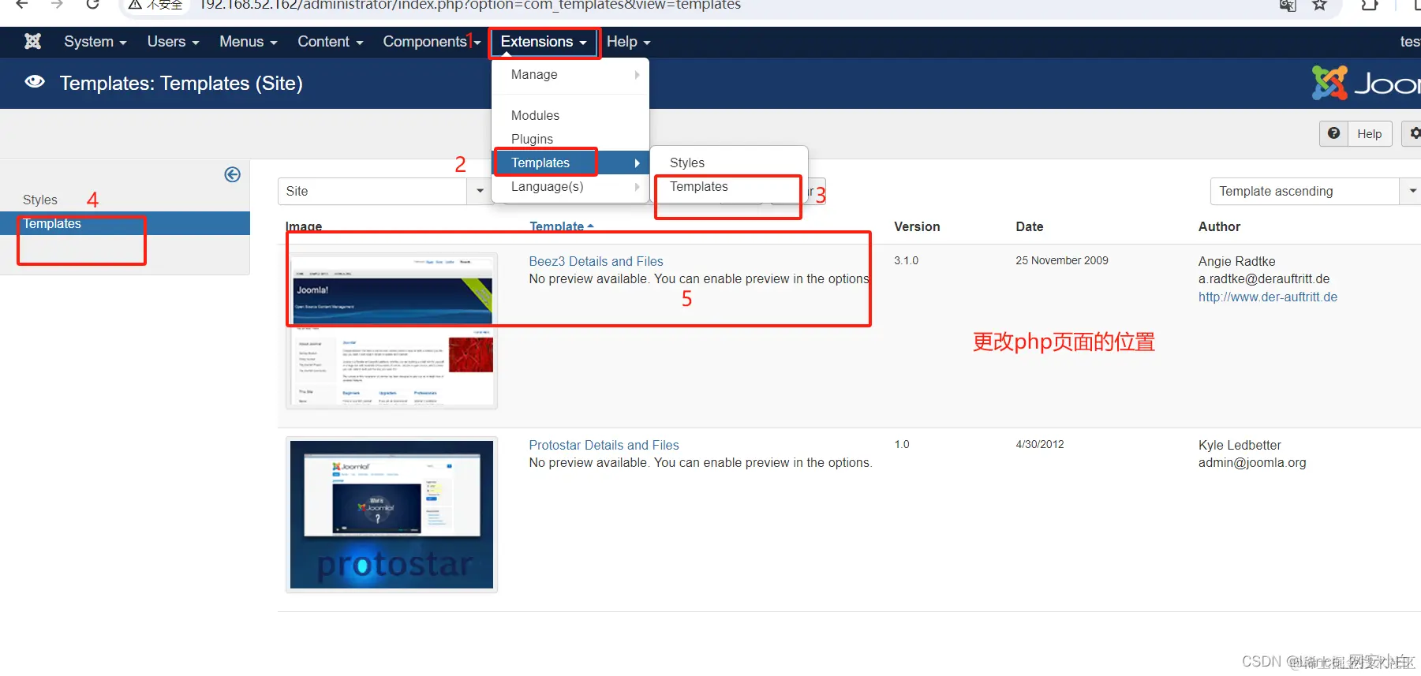Click the Help toolbar button
This screenshot has width=1421, height=676.
tap(1356, 133)
